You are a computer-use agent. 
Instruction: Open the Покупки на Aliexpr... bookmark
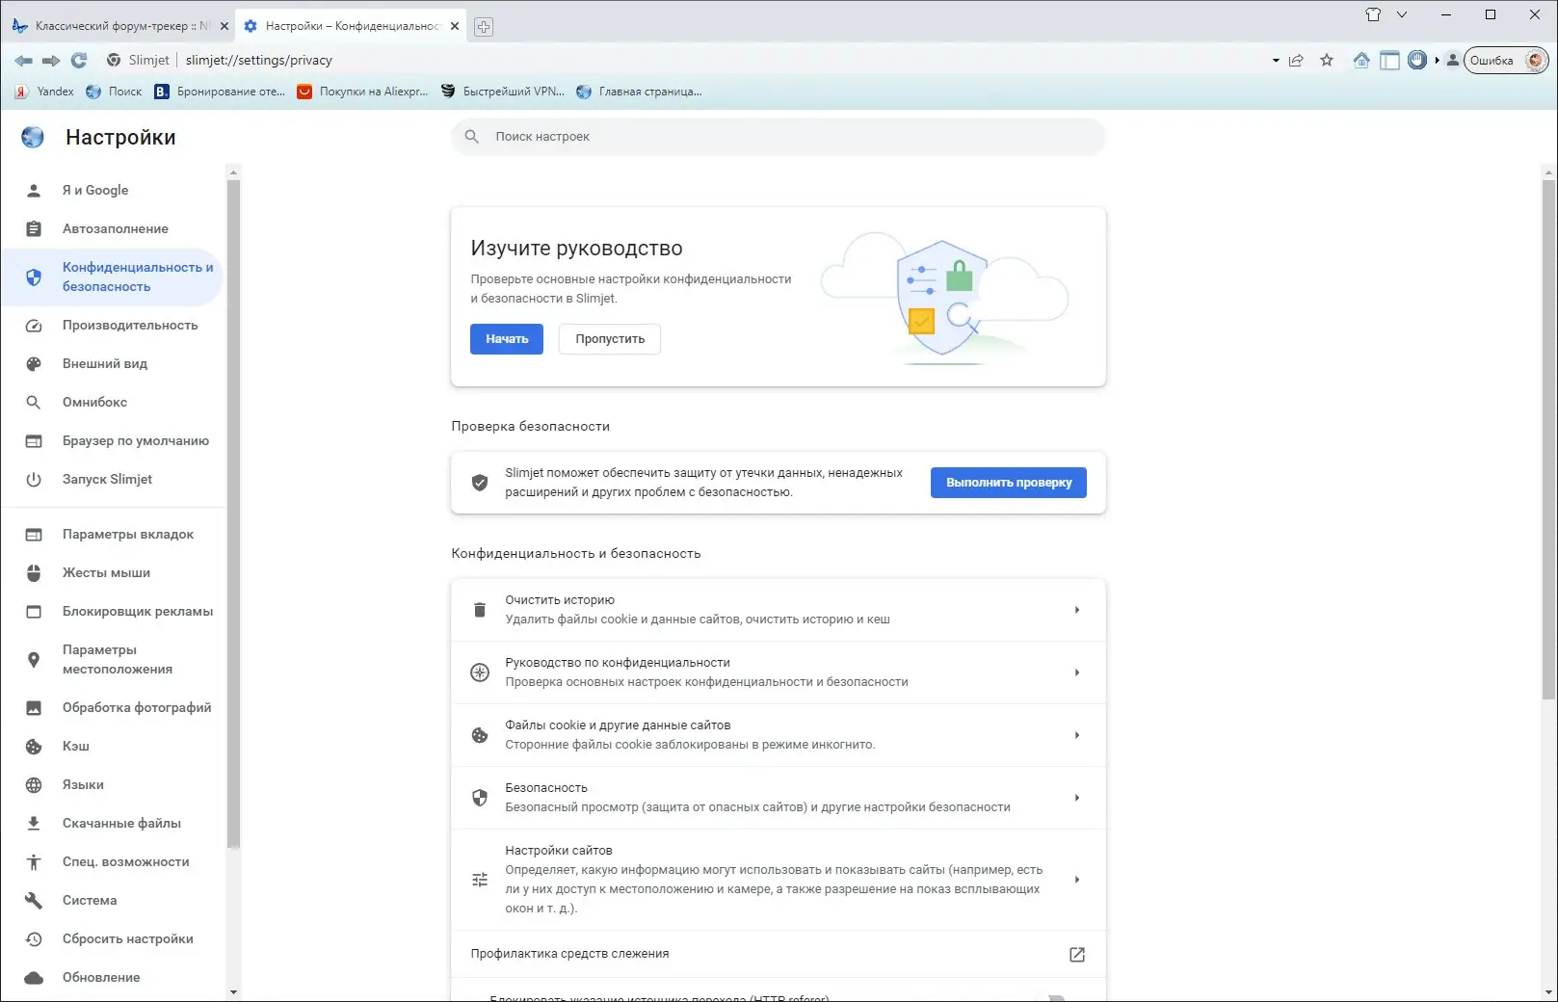[362, 92]
